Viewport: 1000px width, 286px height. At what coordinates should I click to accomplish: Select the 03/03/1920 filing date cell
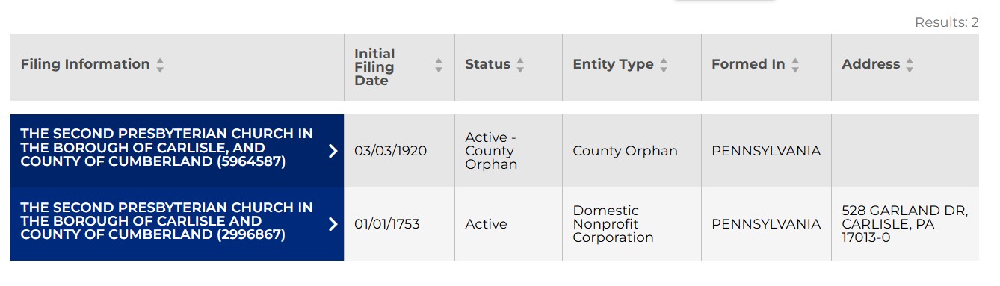tap(390, 151)
